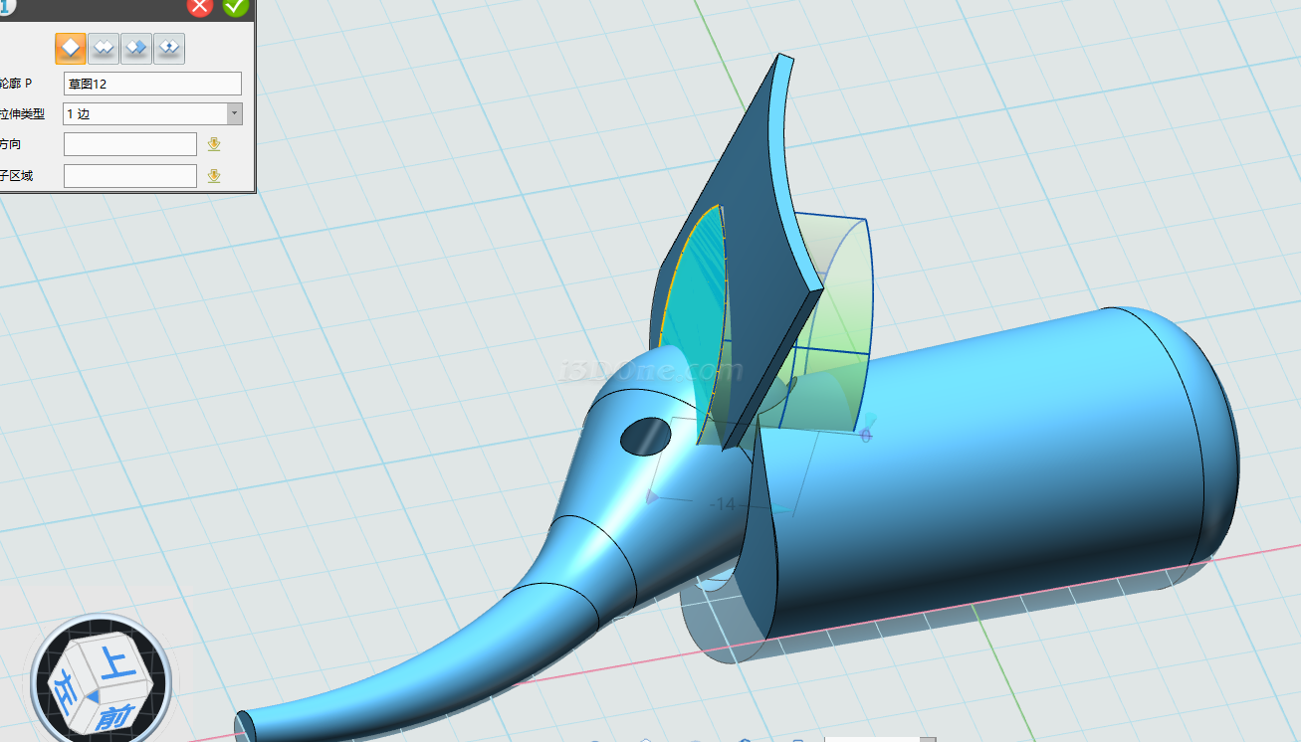1301x742 pixels.
Task: Click the yellow arrow beside 方向 field
Action: [213, 144]
